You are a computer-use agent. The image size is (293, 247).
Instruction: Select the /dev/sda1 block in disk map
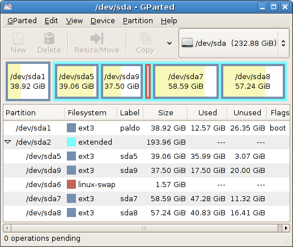tap(28, 81)
